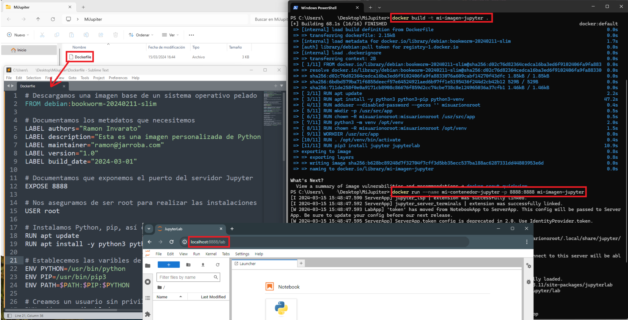Select the Windows PowerShell tab

[x=326, y=8]
